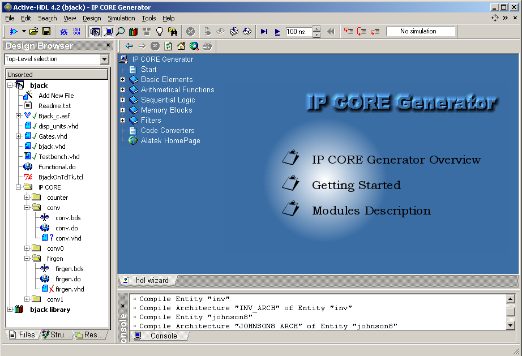Image resolution: width=522 pixels, height=356 pixels.
Task: Click the Save floppy disk icon
Action: (x=46, y=32)
